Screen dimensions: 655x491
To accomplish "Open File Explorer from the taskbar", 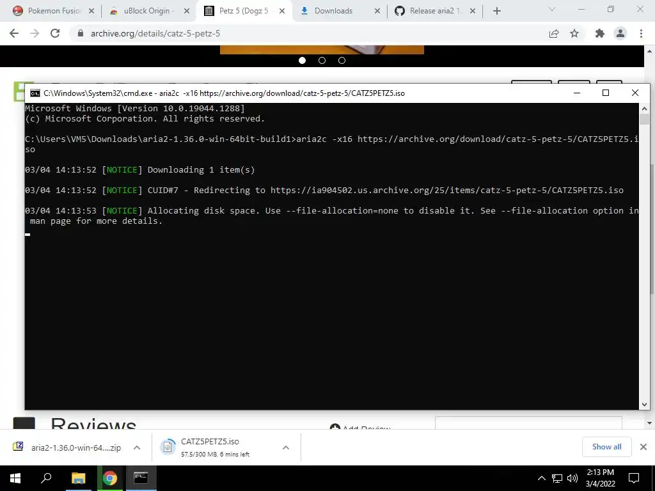I will pyautogui.click(x=78, y=478).
